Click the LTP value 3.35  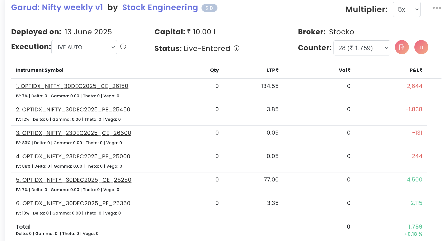[x=273, y=203]
